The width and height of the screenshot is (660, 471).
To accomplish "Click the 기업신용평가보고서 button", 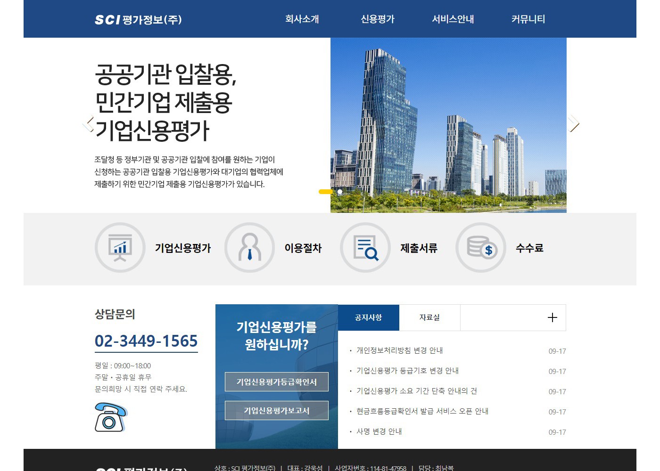I will [276, 411].
